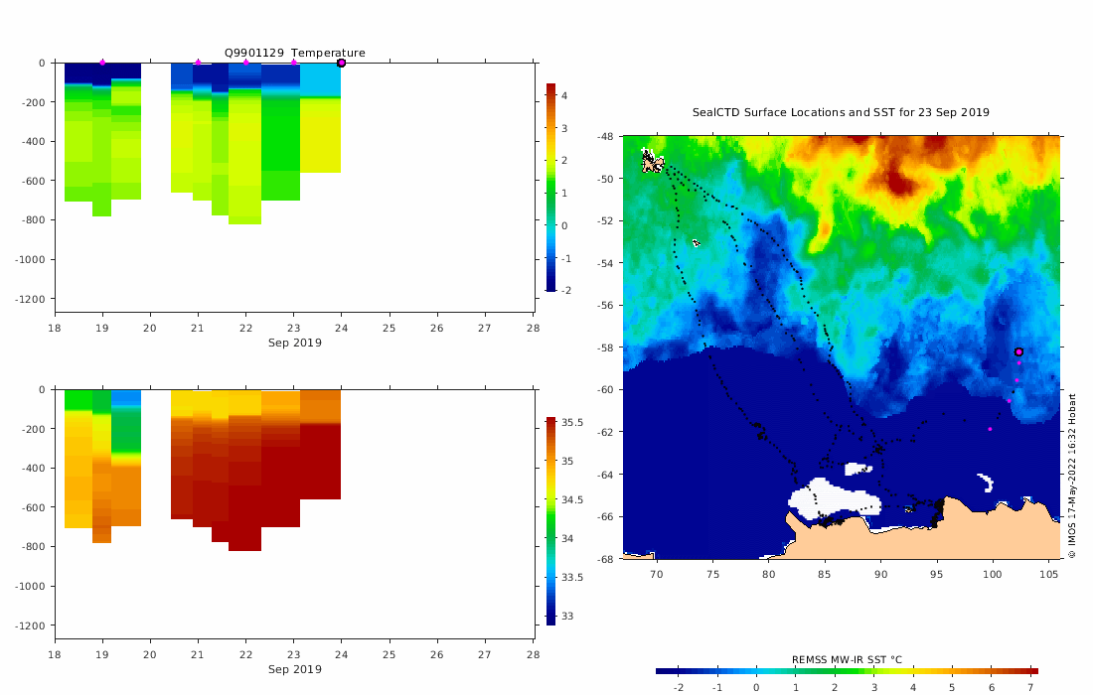
Task: Click the '-48' latitude label on the map
Action: coord(605,136)
